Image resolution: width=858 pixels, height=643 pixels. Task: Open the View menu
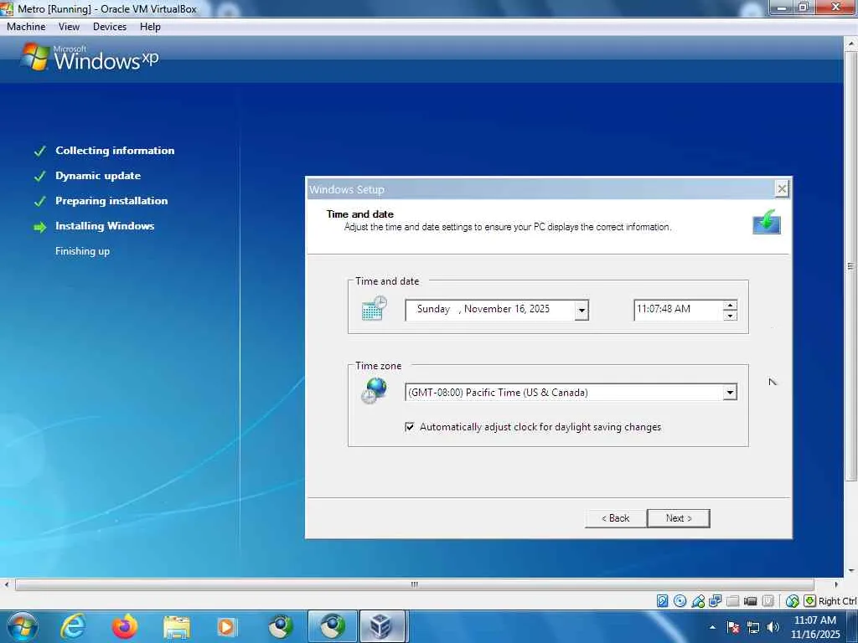click(69, 27)
